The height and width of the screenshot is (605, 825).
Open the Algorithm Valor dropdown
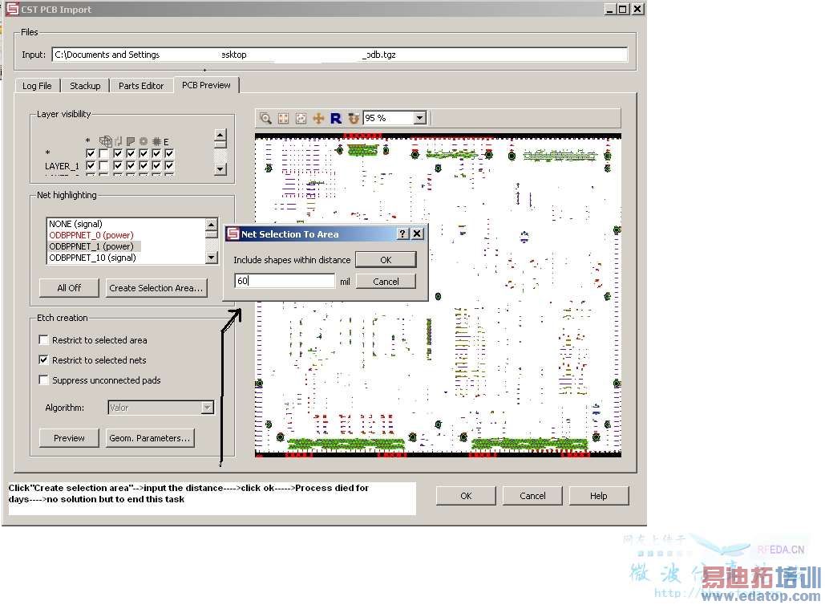point(208,408)
